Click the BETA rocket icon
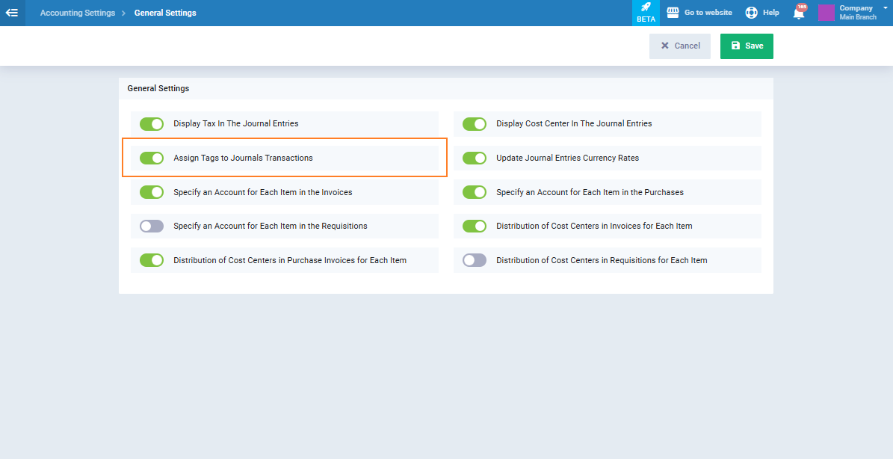Screen dimensions: 893x459 (646, 7)
